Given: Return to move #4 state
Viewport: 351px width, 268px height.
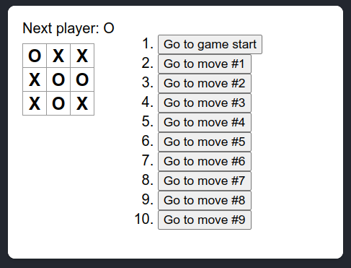Looking at the screenshot, I should pos(205,122).
